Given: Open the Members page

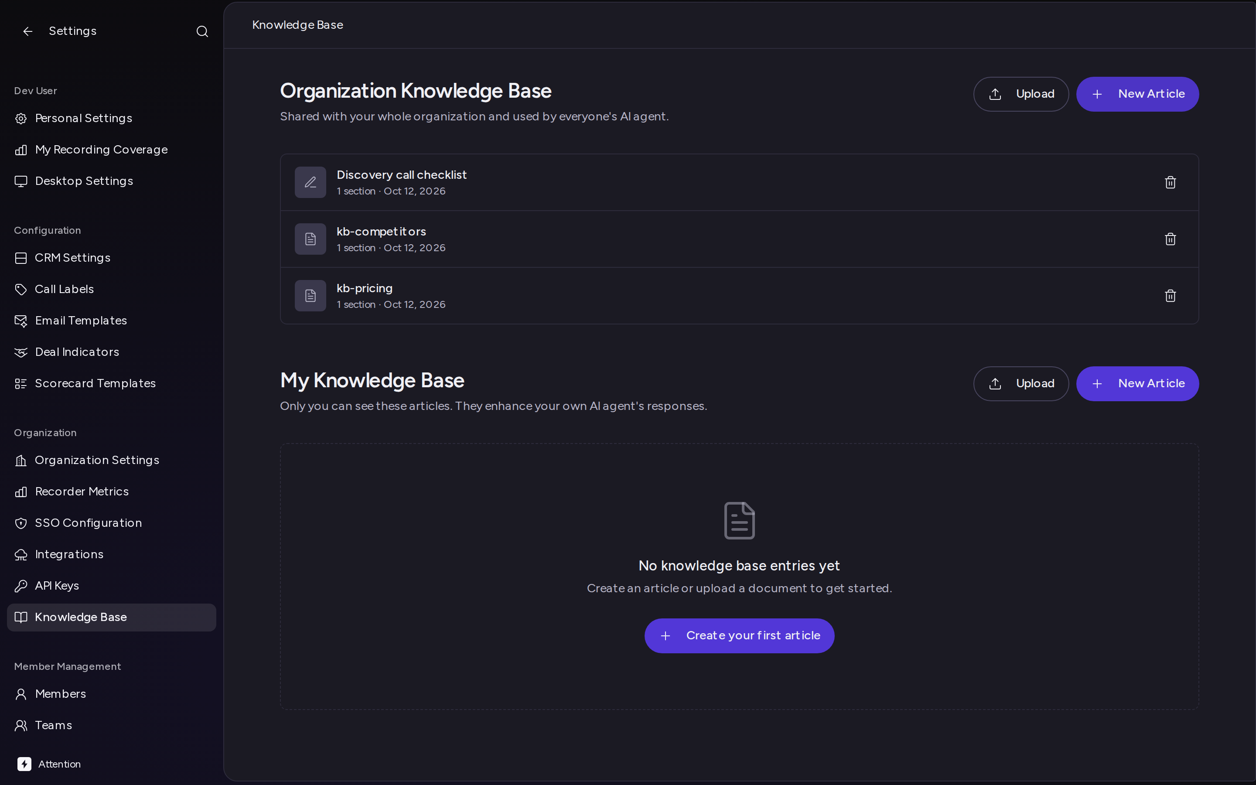Looking at the screenshot, I should (x=112, y=694).
